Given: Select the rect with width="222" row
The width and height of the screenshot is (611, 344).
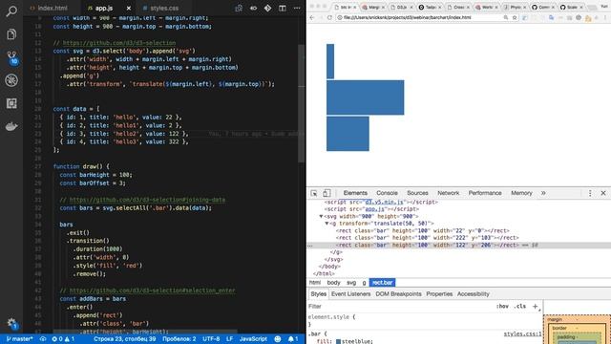Looking at the screenshot, I should click(x=427, y=238).
